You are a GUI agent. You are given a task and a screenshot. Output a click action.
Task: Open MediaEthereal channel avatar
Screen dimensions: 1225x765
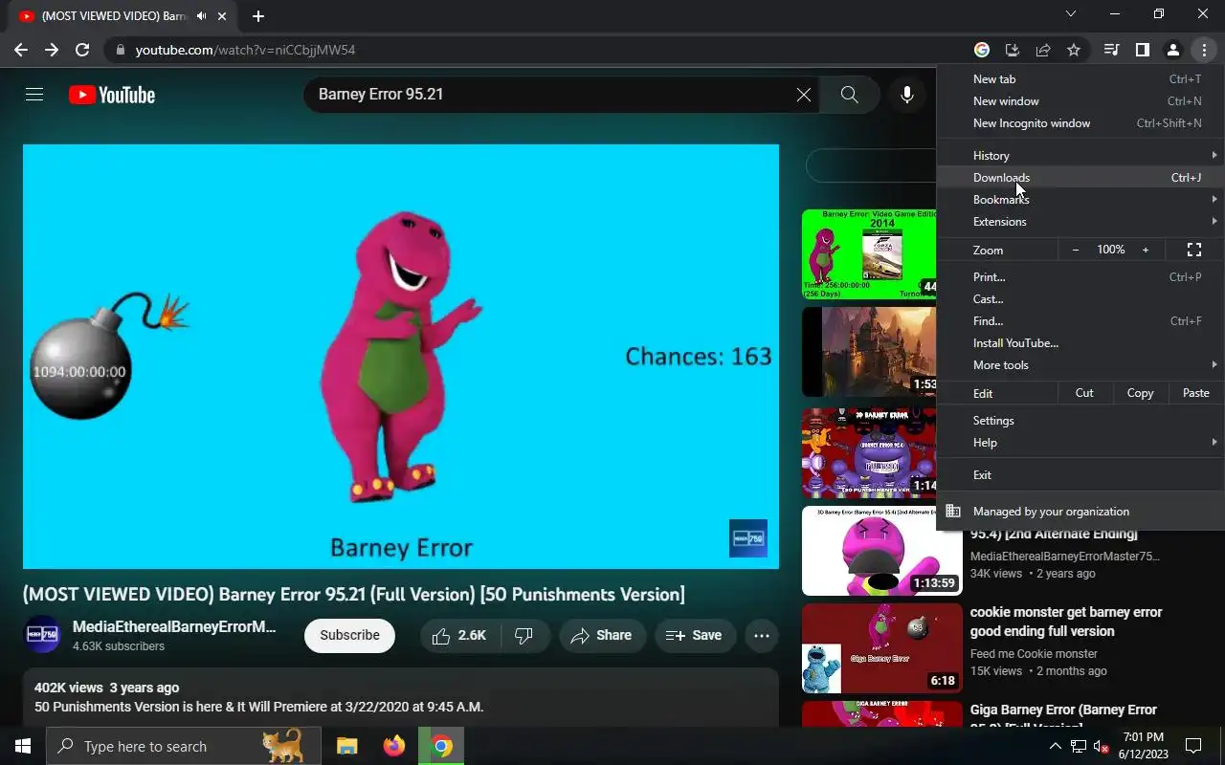tap(42, 635)
